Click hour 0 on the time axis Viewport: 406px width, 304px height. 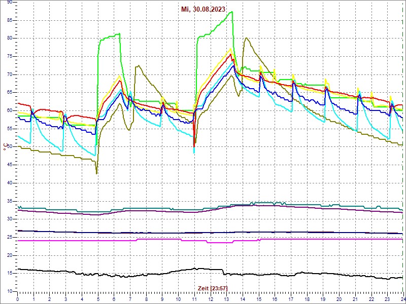tap(18, 298)
